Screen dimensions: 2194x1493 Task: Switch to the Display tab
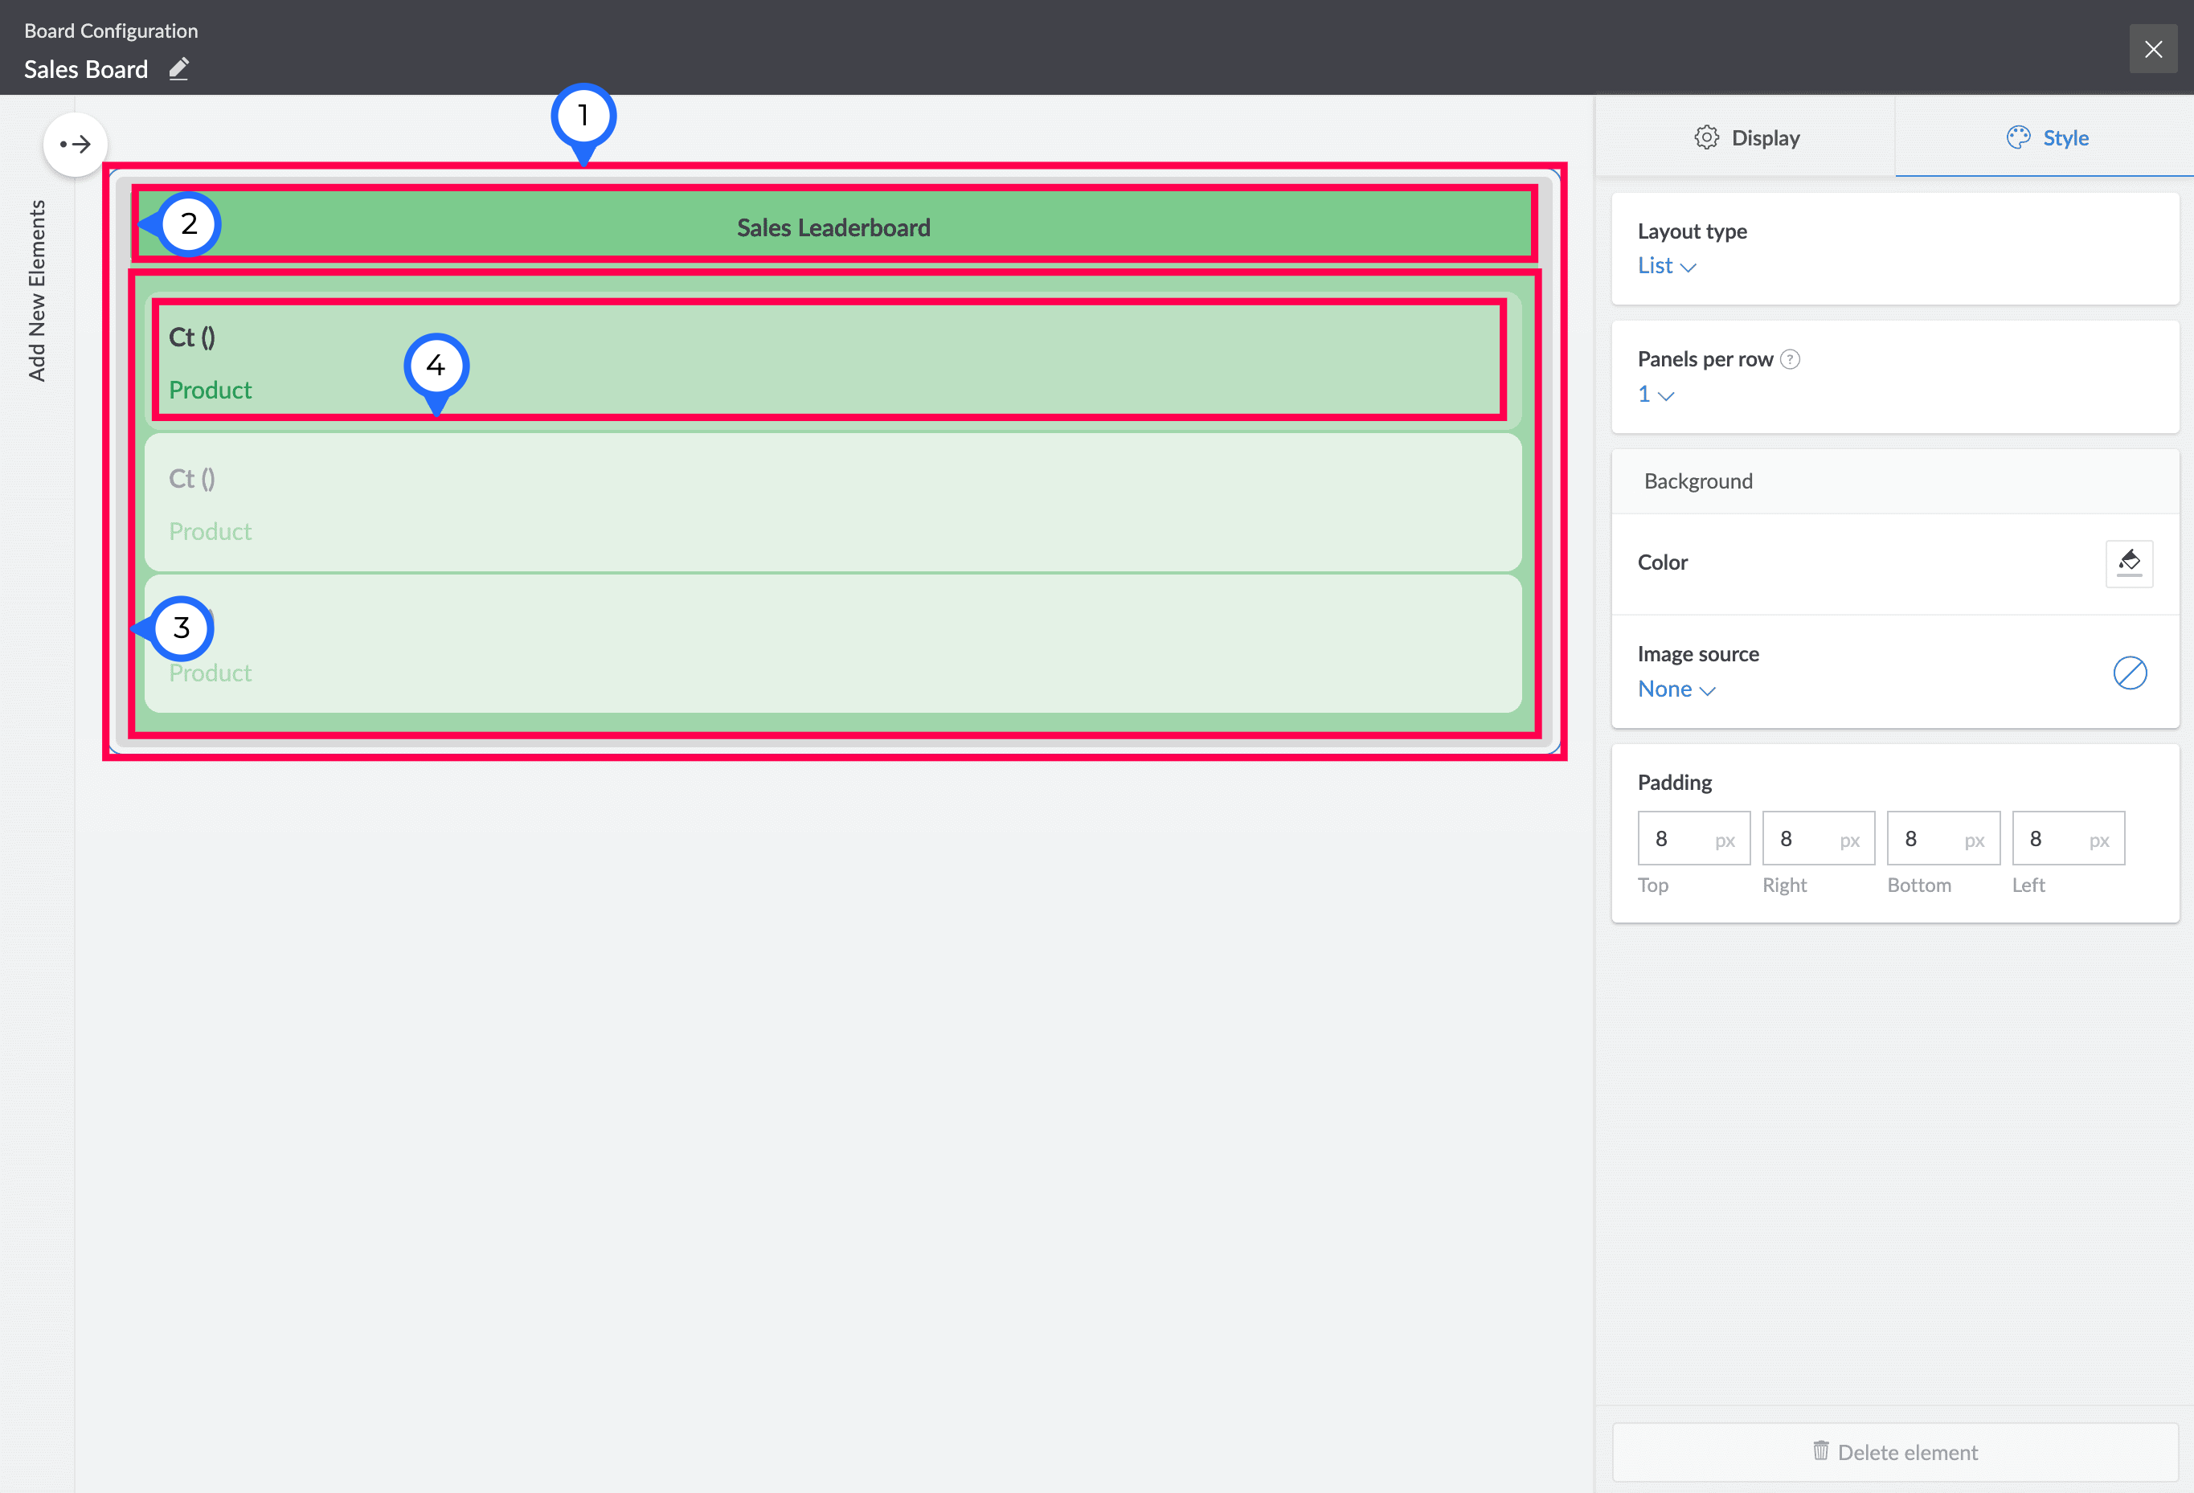coord(1746,137)
